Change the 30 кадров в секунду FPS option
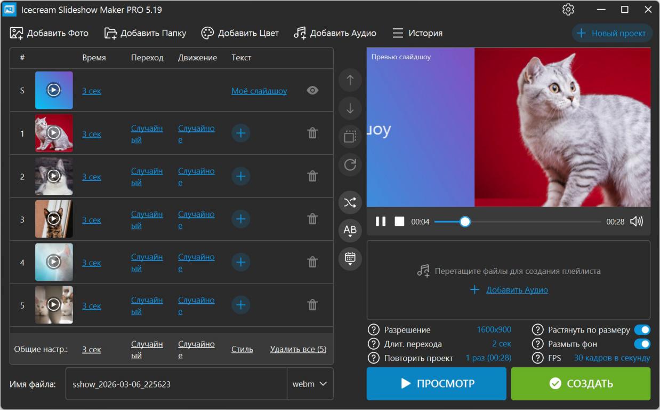The image size is (660, 410). click(611, 358)
